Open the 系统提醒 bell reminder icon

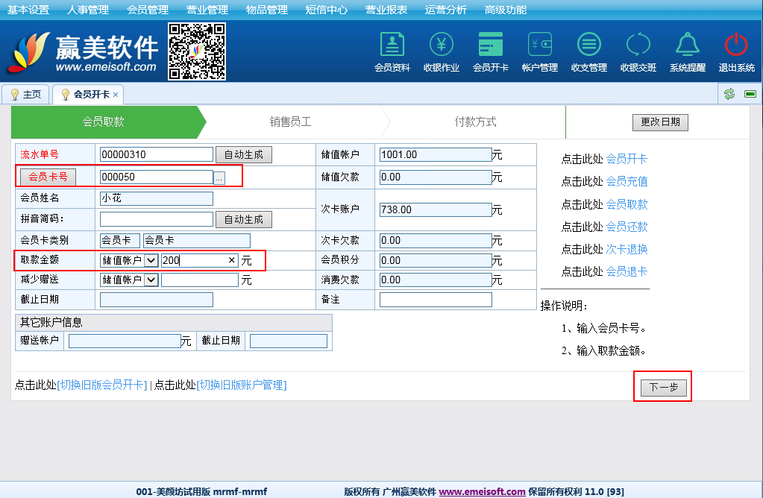687,46
